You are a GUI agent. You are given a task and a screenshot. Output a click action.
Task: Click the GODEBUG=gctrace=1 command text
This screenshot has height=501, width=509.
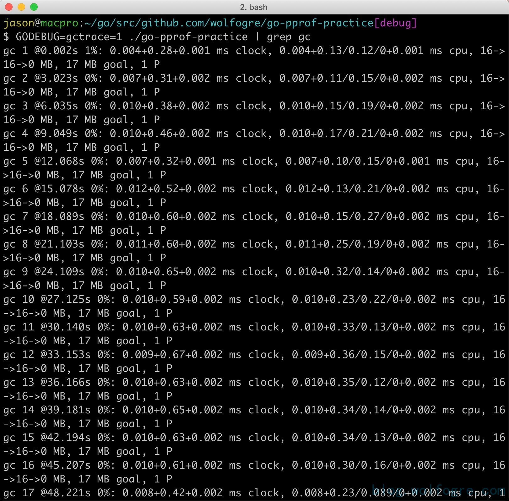click(69, 37)
